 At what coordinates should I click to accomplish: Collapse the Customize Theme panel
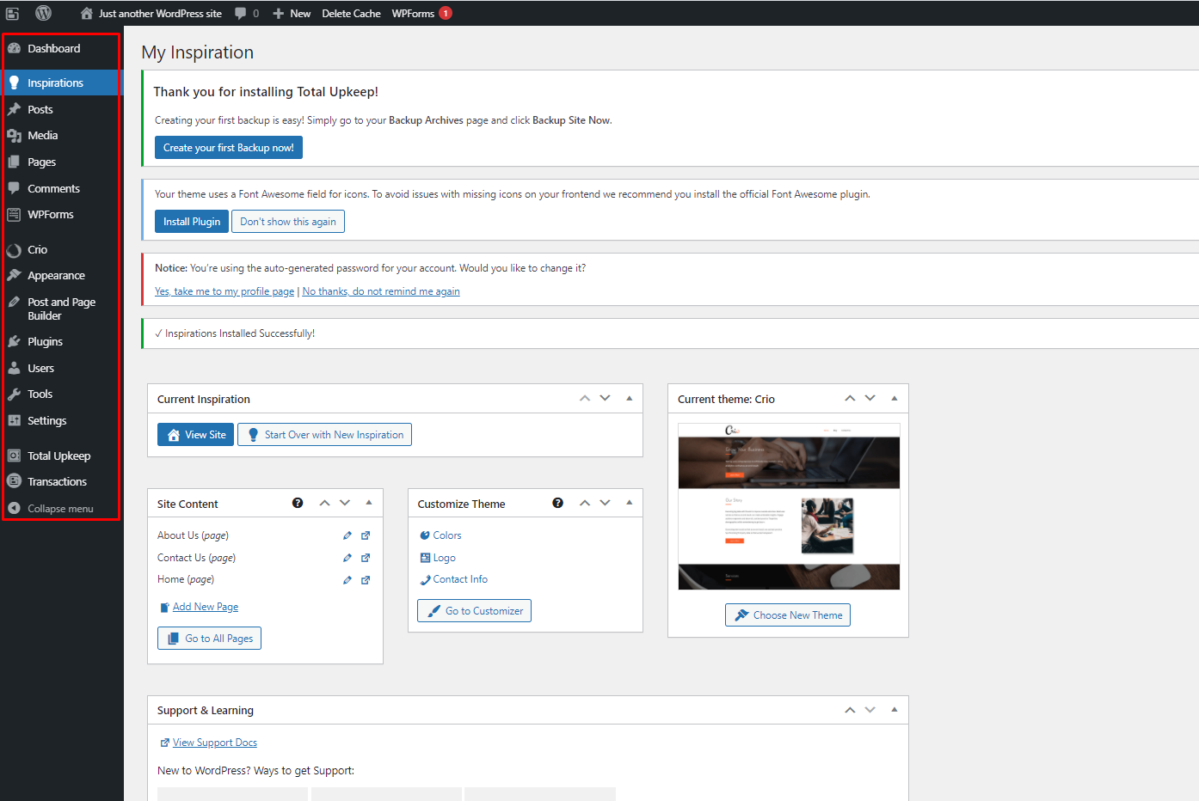point(629,503)
